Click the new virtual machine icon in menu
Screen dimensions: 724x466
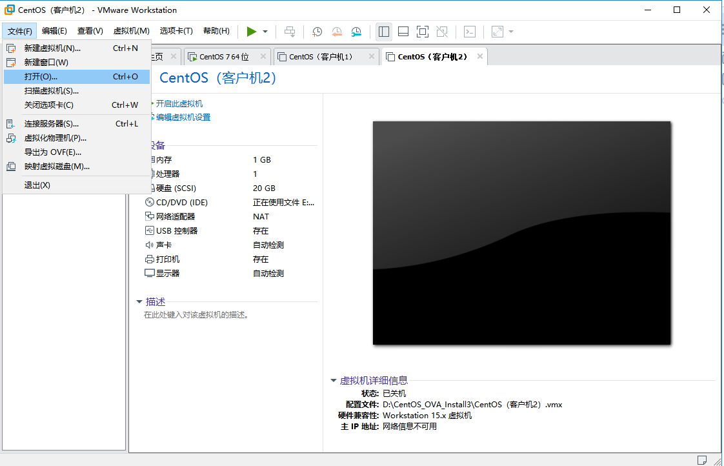click(11, 48)
